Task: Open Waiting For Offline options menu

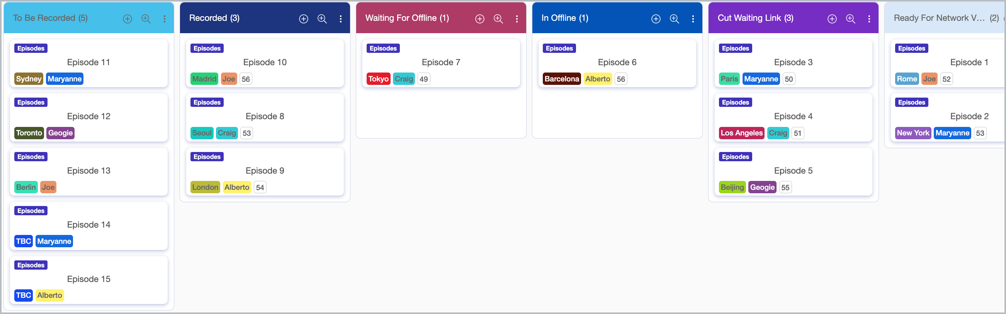Action: pyautogui.click(x=517, y=19)
